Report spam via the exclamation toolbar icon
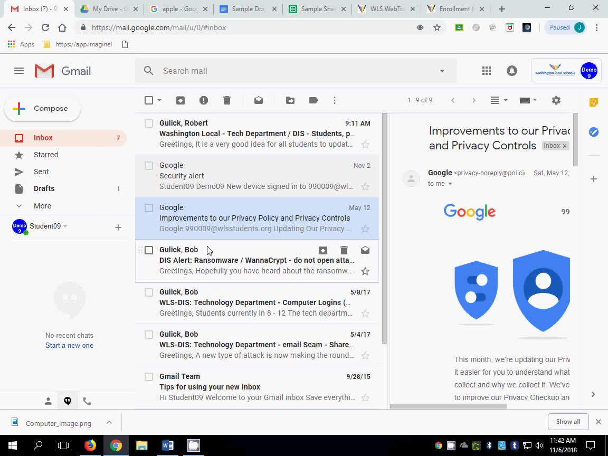Image resolution: width=608 pixels, height=456 pixels. tap(203, 100)
